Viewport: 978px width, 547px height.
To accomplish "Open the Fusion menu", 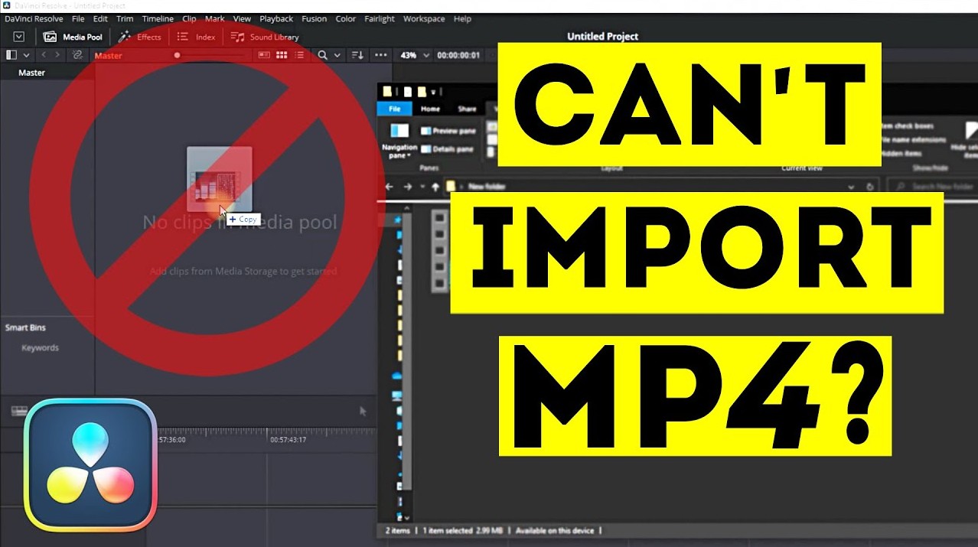I will tap(314, 18).
